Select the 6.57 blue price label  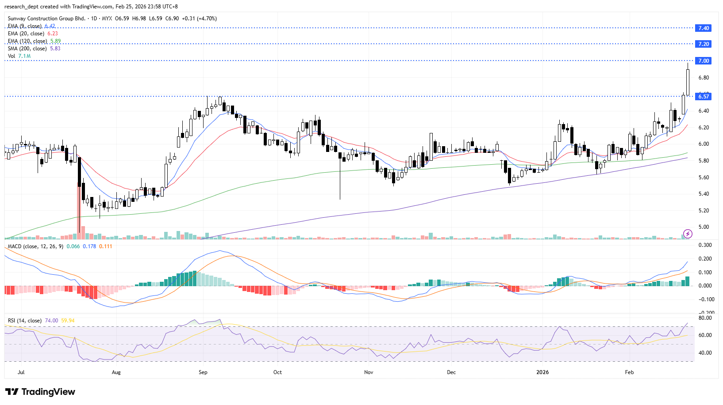tap(703, 97)
